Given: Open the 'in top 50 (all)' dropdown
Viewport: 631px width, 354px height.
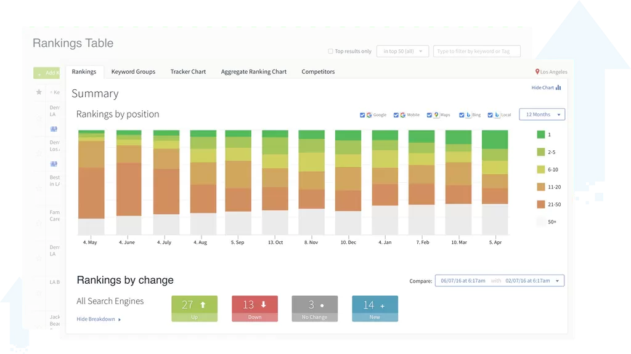Looking at the screenshot, I should pos(402,52).
